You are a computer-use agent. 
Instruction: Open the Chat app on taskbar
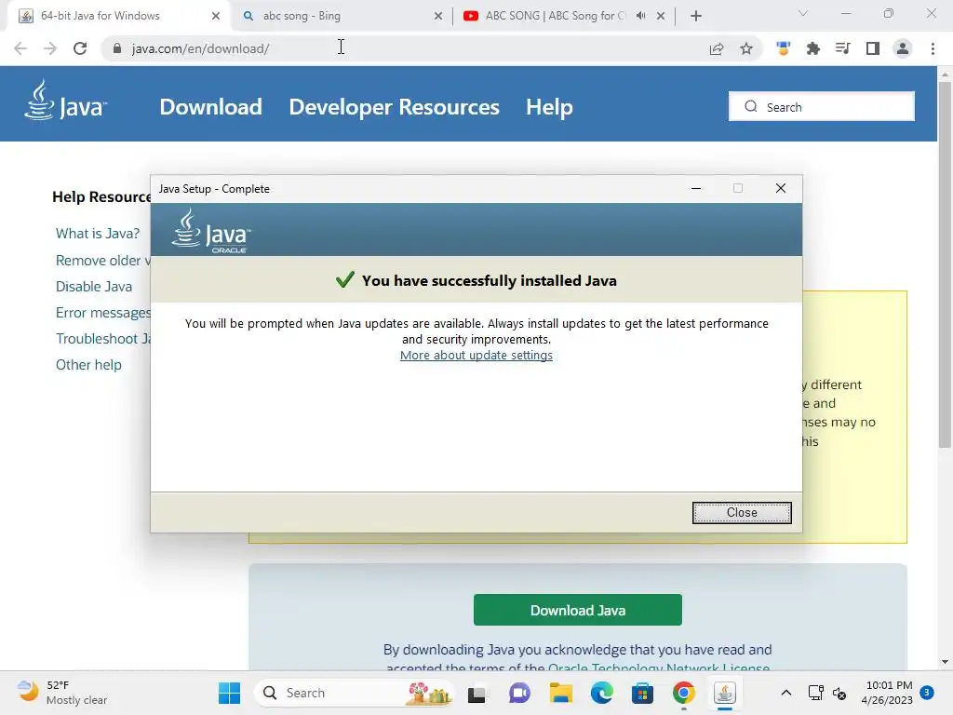pyautogui.click(x=519, y=693)
